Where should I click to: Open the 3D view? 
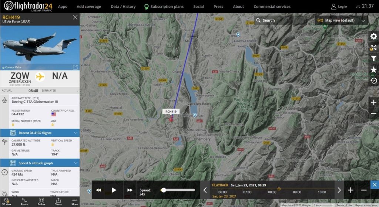pyautogui.click(x=7, y=201)
